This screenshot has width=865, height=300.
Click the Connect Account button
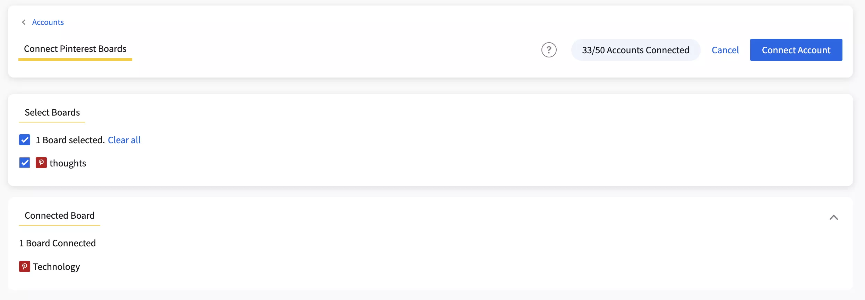pos(796,50)
